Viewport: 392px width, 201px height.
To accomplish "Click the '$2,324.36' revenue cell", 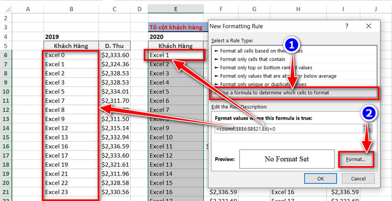I will (114, 64).
